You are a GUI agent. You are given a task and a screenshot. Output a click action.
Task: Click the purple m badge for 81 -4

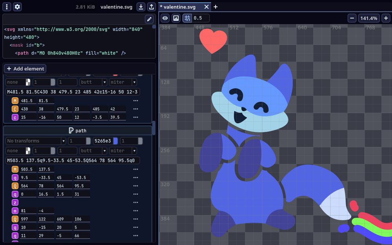coord(15,211)
